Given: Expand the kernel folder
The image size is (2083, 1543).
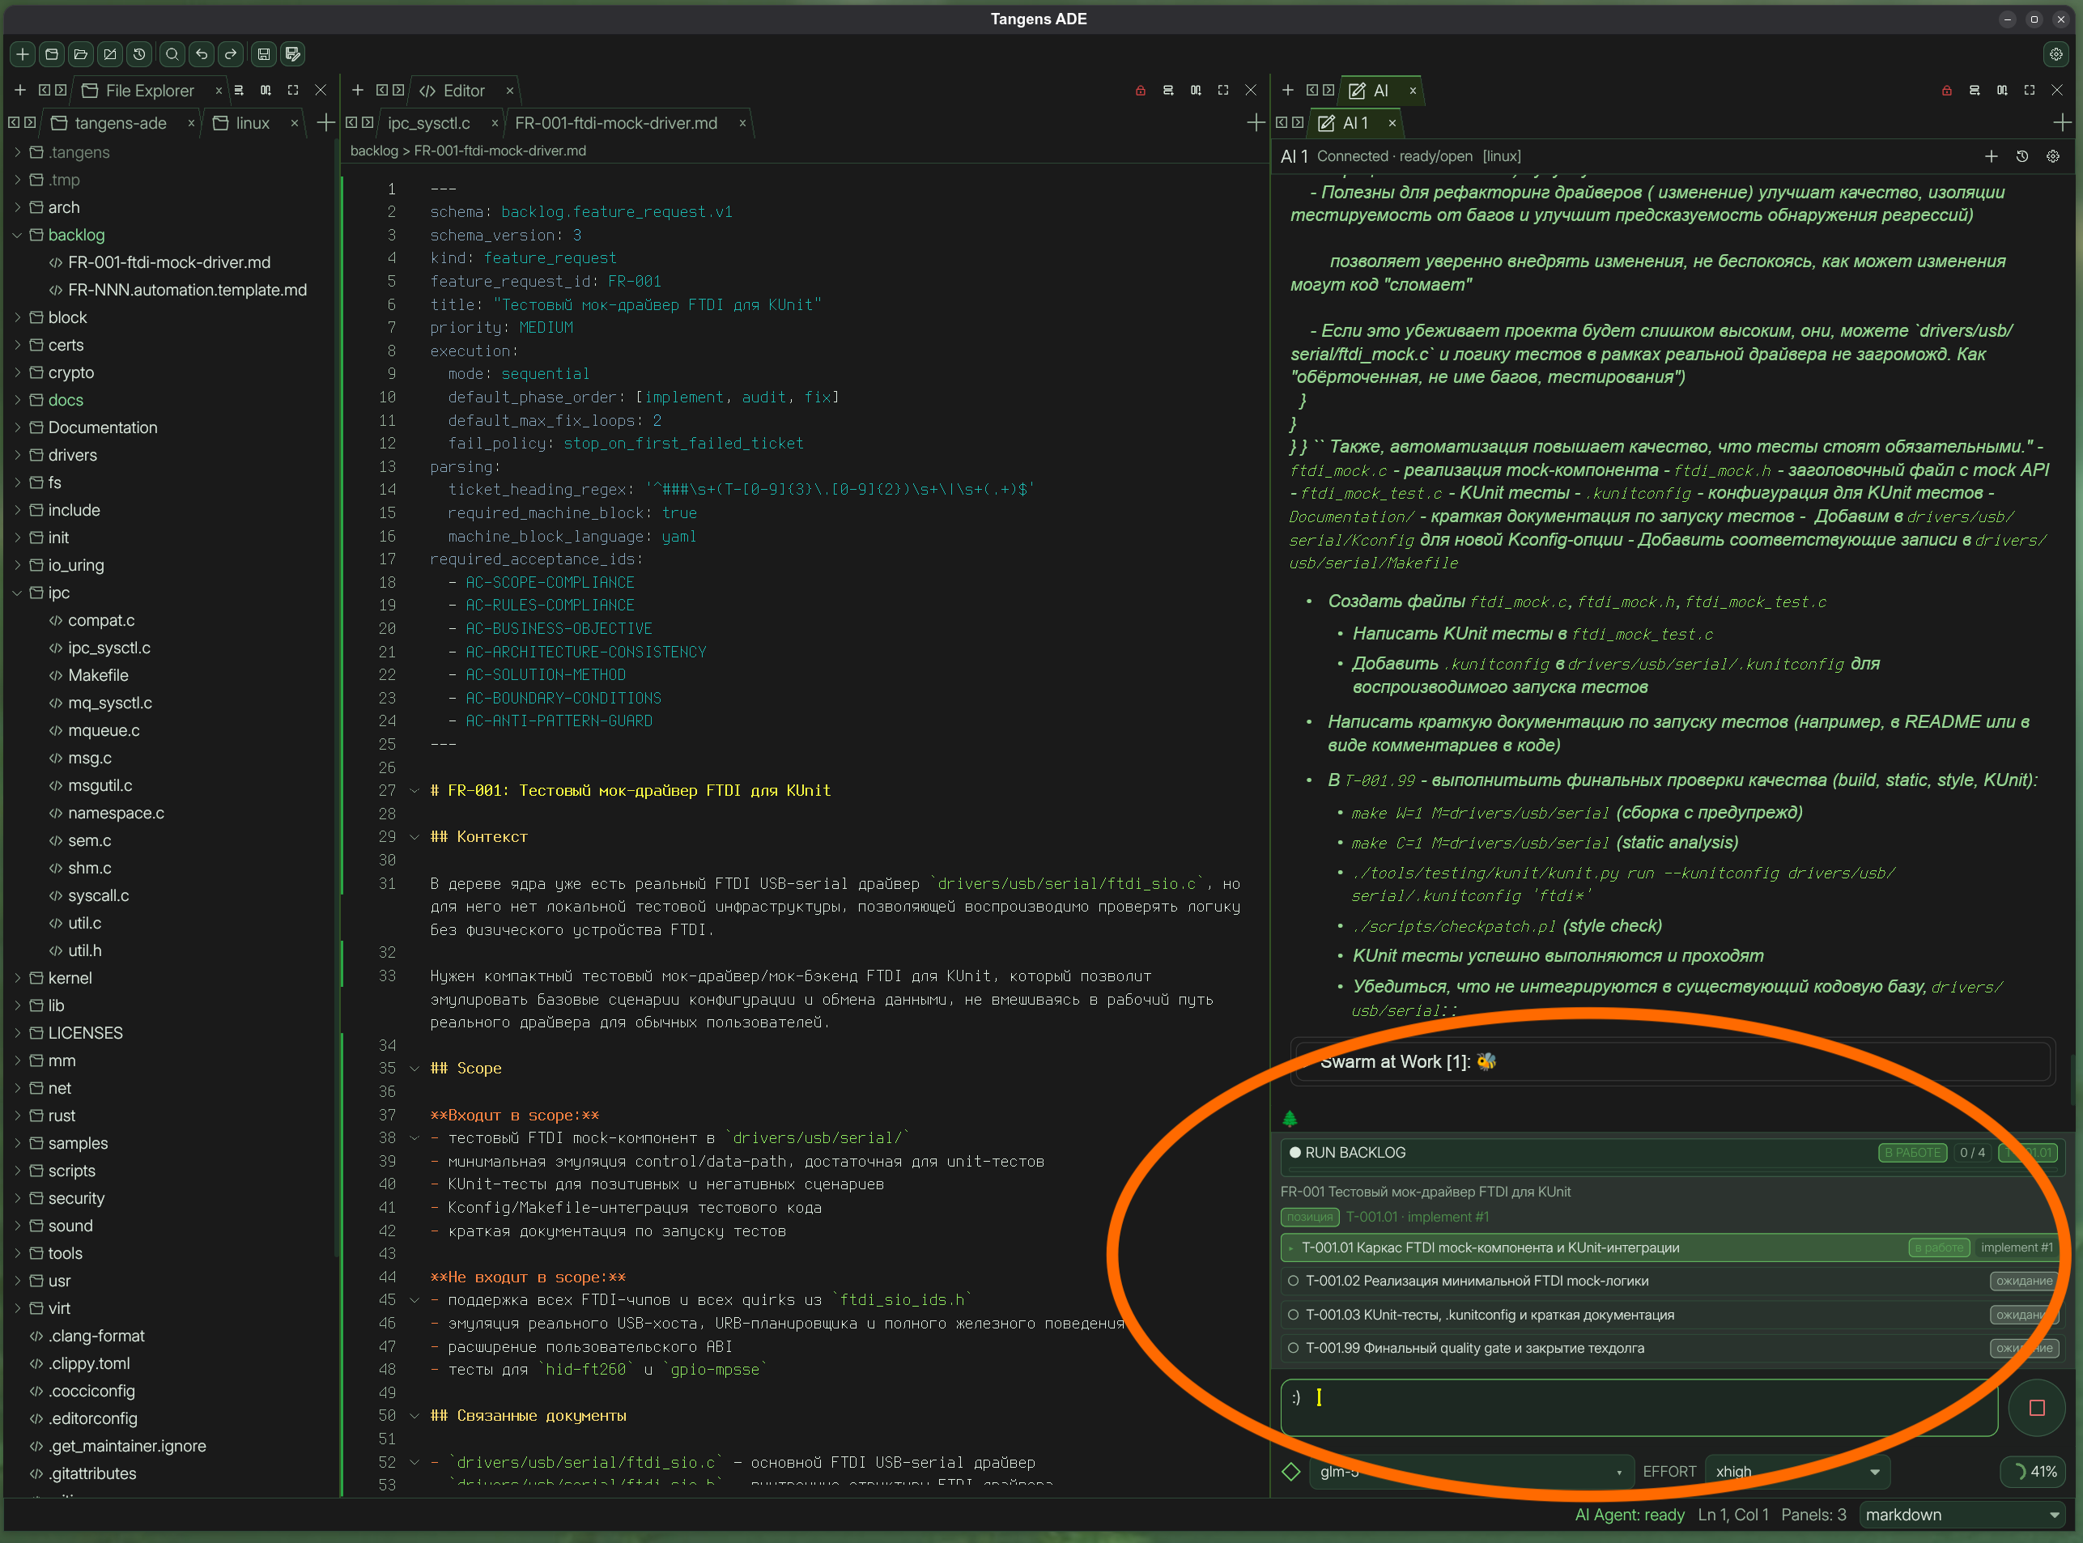Looking at the screenshot, I should coord(17,979).
